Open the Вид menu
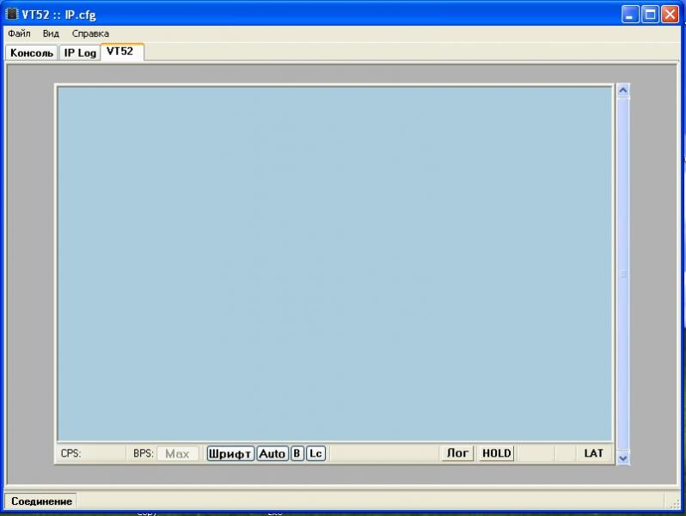This screenshot has width=686, height=516. tap(51, 34)
